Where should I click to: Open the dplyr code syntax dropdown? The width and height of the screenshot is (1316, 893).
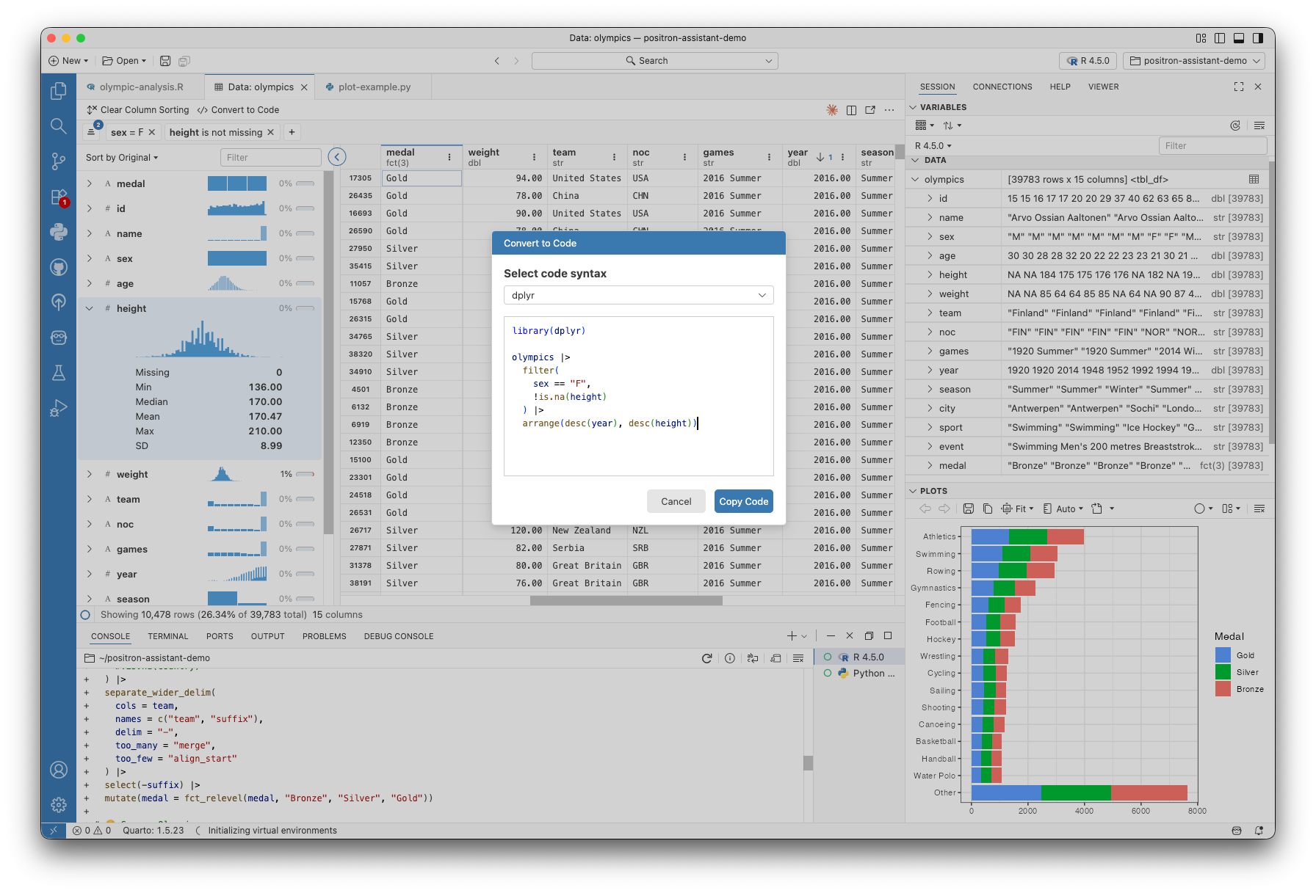[x=638, y=295]
